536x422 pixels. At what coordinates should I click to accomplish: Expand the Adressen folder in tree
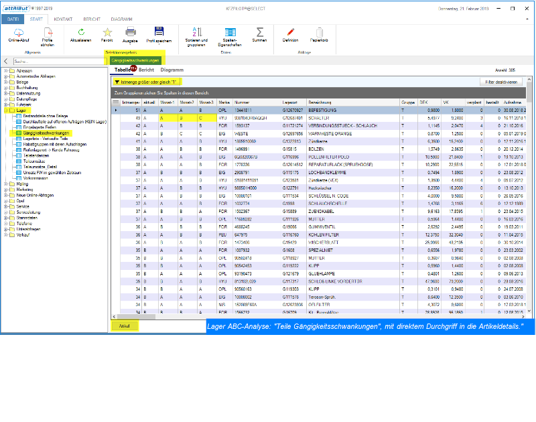[x=5, y=70]
